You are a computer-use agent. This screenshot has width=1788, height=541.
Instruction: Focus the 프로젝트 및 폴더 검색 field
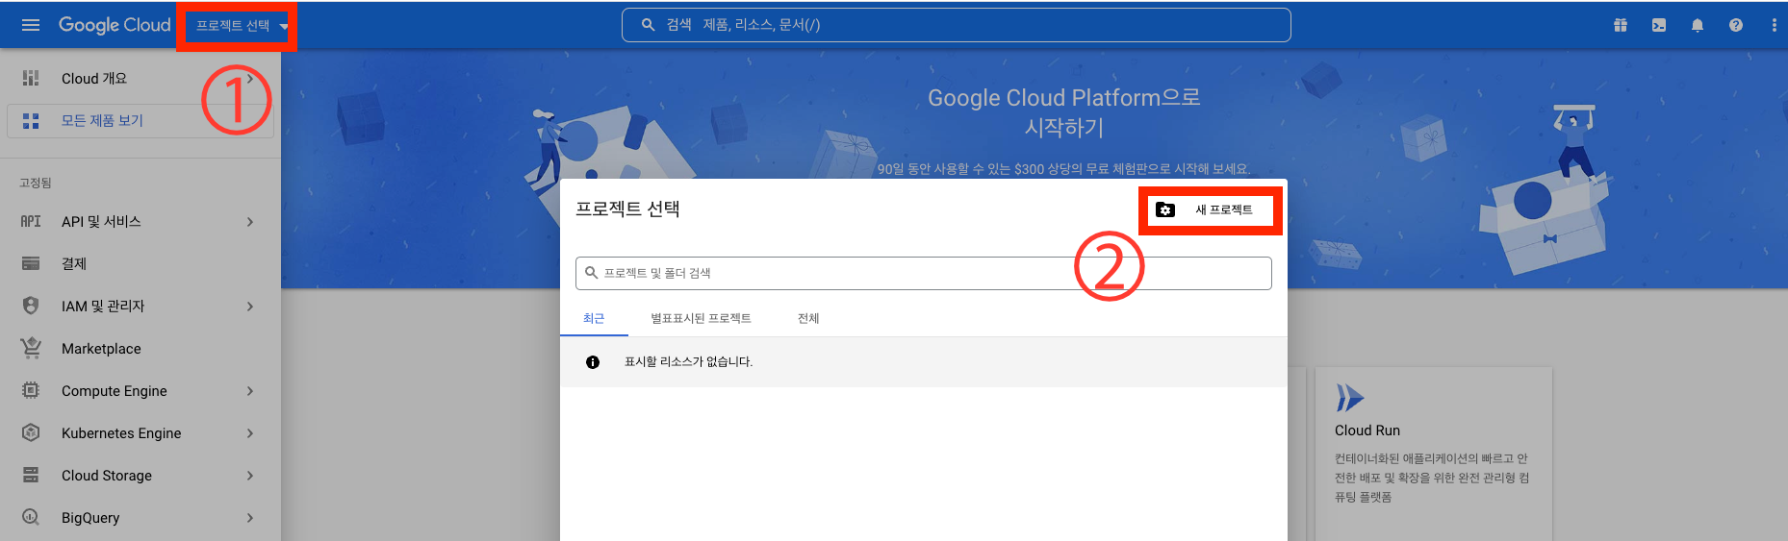(x=924, y=273)
